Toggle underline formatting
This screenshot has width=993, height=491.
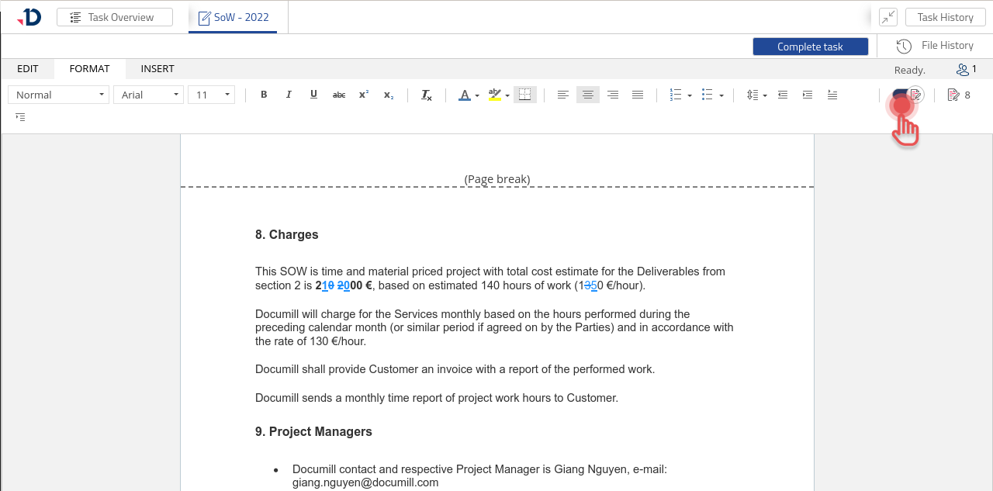[313, 95]
